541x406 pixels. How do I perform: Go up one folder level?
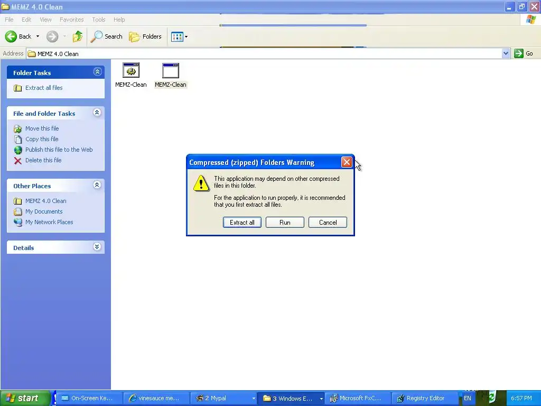tap(78, 36)
